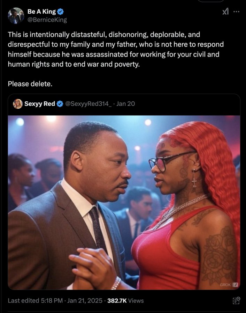Open the @BerniceKing handle link
The width and height of the screenshot is (246, 313).
tap(47, 20)
